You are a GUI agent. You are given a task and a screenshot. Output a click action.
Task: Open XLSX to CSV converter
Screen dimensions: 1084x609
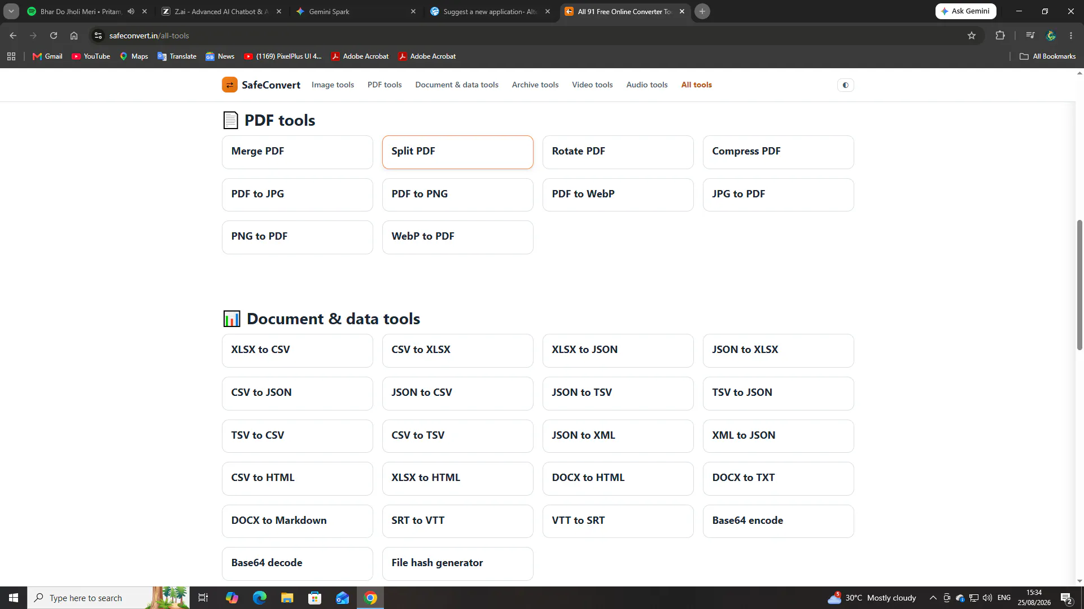click(298, 350)
